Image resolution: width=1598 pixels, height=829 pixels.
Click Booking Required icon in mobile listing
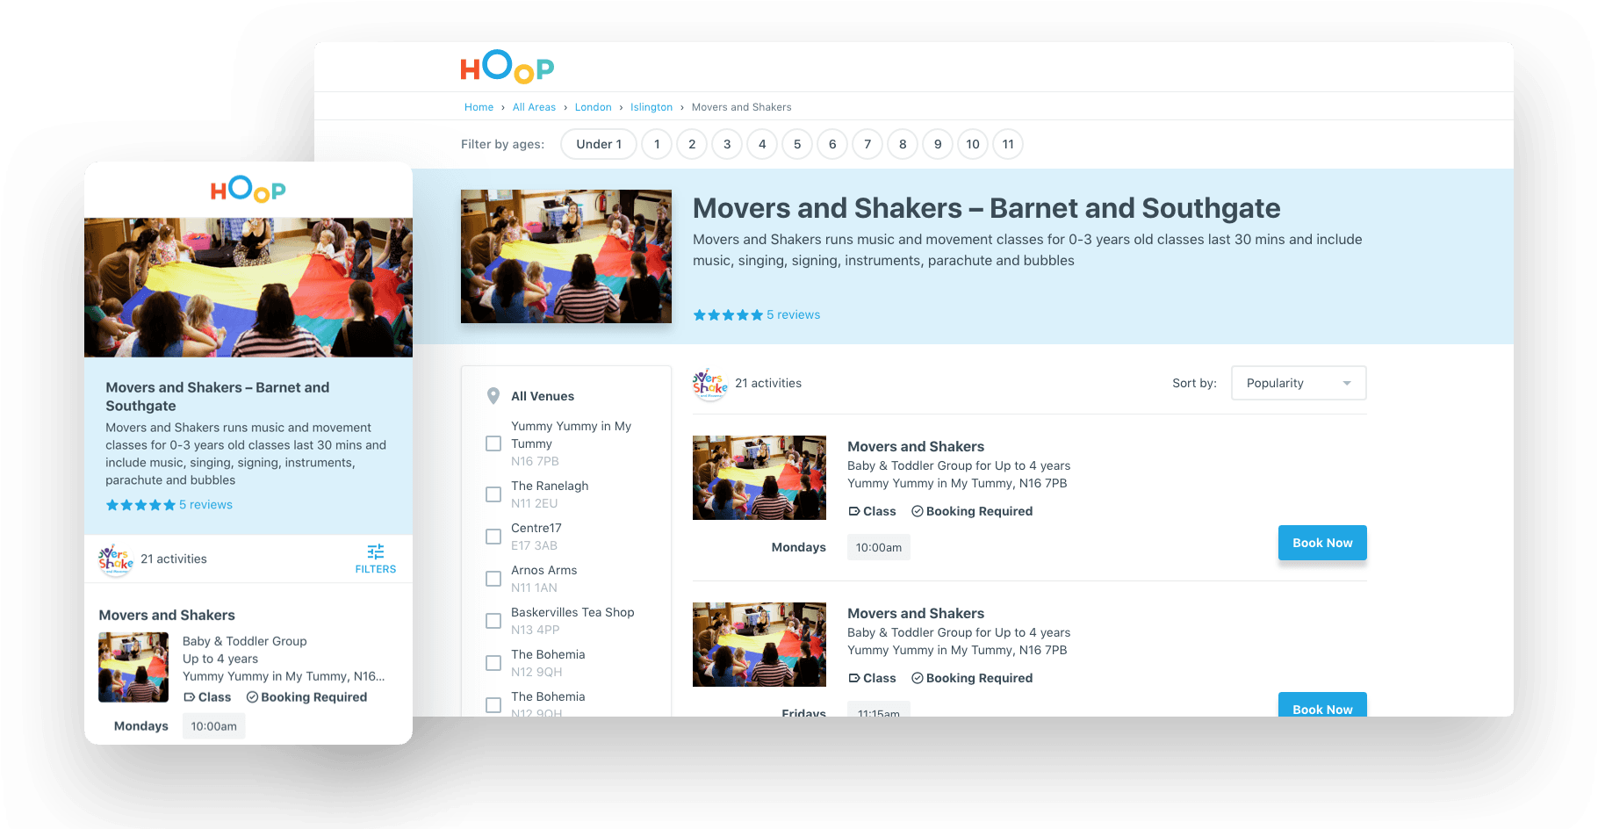pyautogui.click(x=252, y=697)
